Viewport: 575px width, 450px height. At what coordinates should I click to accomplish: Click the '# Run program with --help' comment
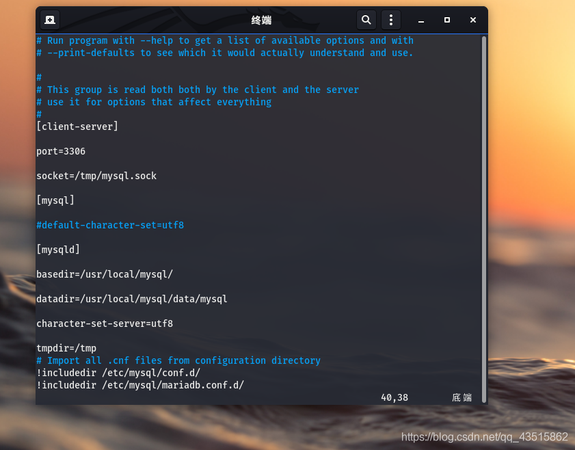pos(225,40)
